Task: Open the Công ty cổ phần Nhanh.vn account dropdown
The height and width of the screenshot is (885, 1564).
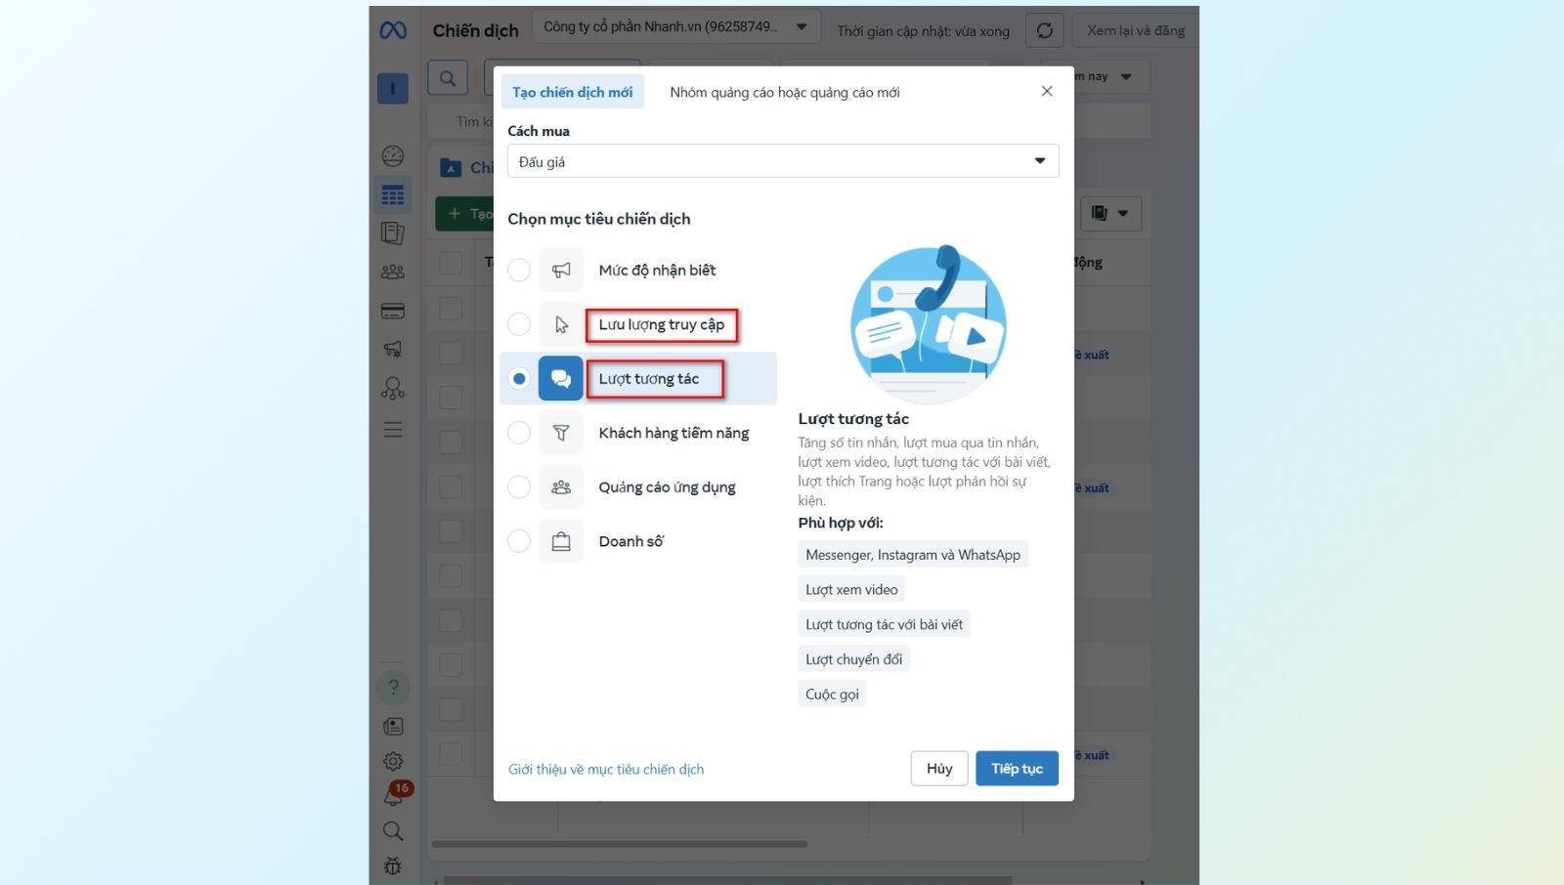Action: tap(675, 26)
